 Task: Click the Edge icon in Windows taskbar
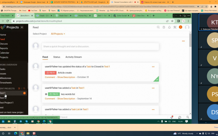pyautogui.click(x=16, y=134)
